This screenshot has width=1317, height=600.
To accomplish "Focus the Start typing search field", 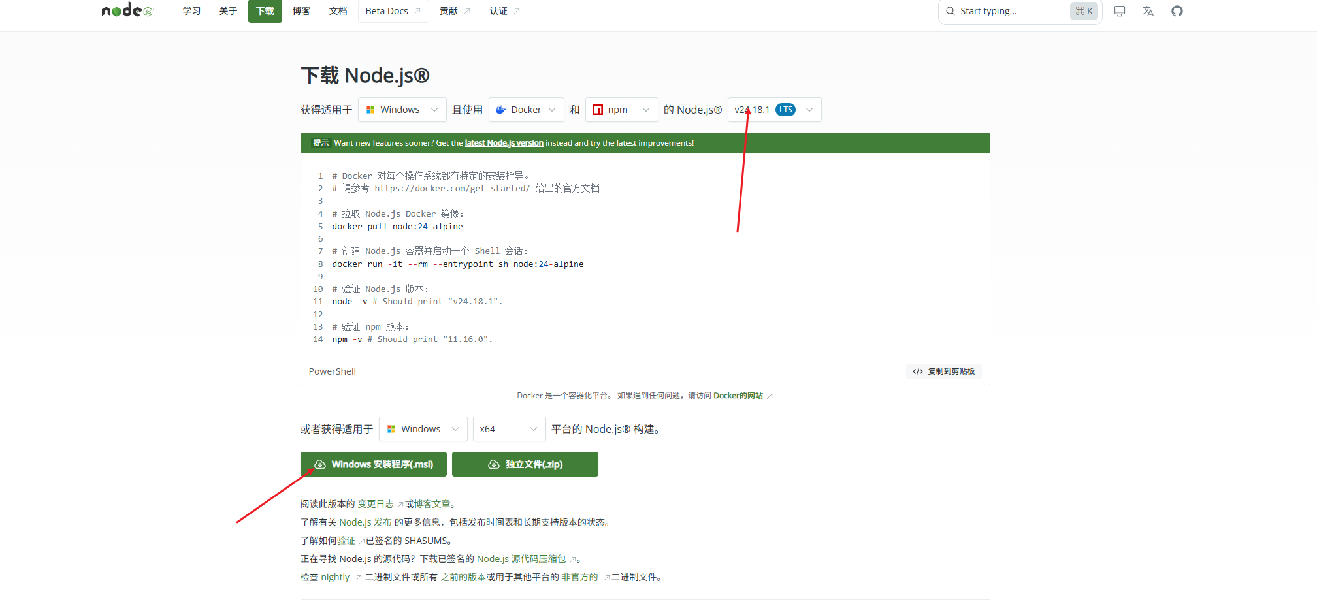I will [x=1020, y=11].
